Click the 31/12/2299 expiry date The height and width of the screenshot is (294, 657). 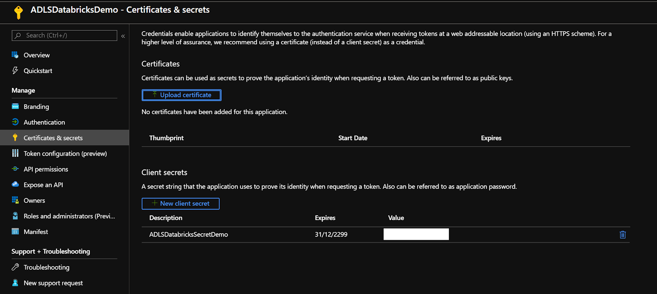click(331, 234)
